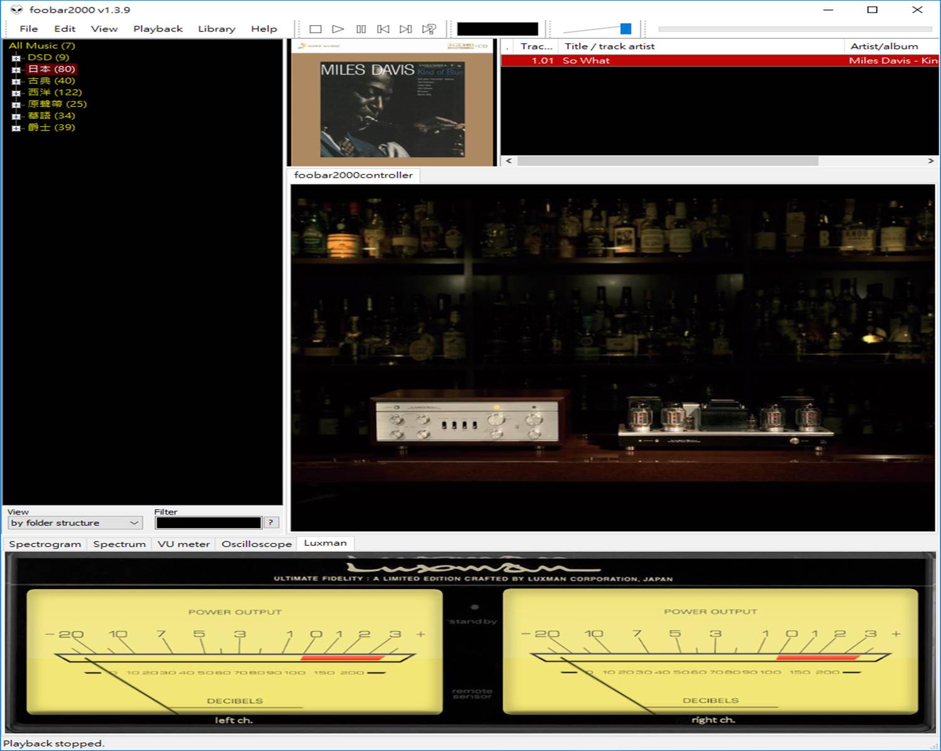Viewport: 941px width, 751px height.
Task: Click the playlist scroll left arrow
Action: coord(509,161)
